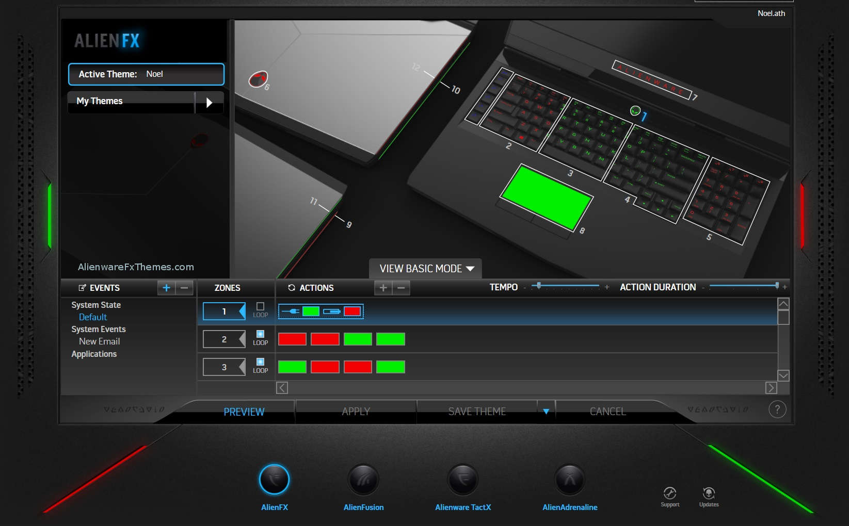Adjust the Action Duration slider handle
849x526 pixels.
point(777,285)
